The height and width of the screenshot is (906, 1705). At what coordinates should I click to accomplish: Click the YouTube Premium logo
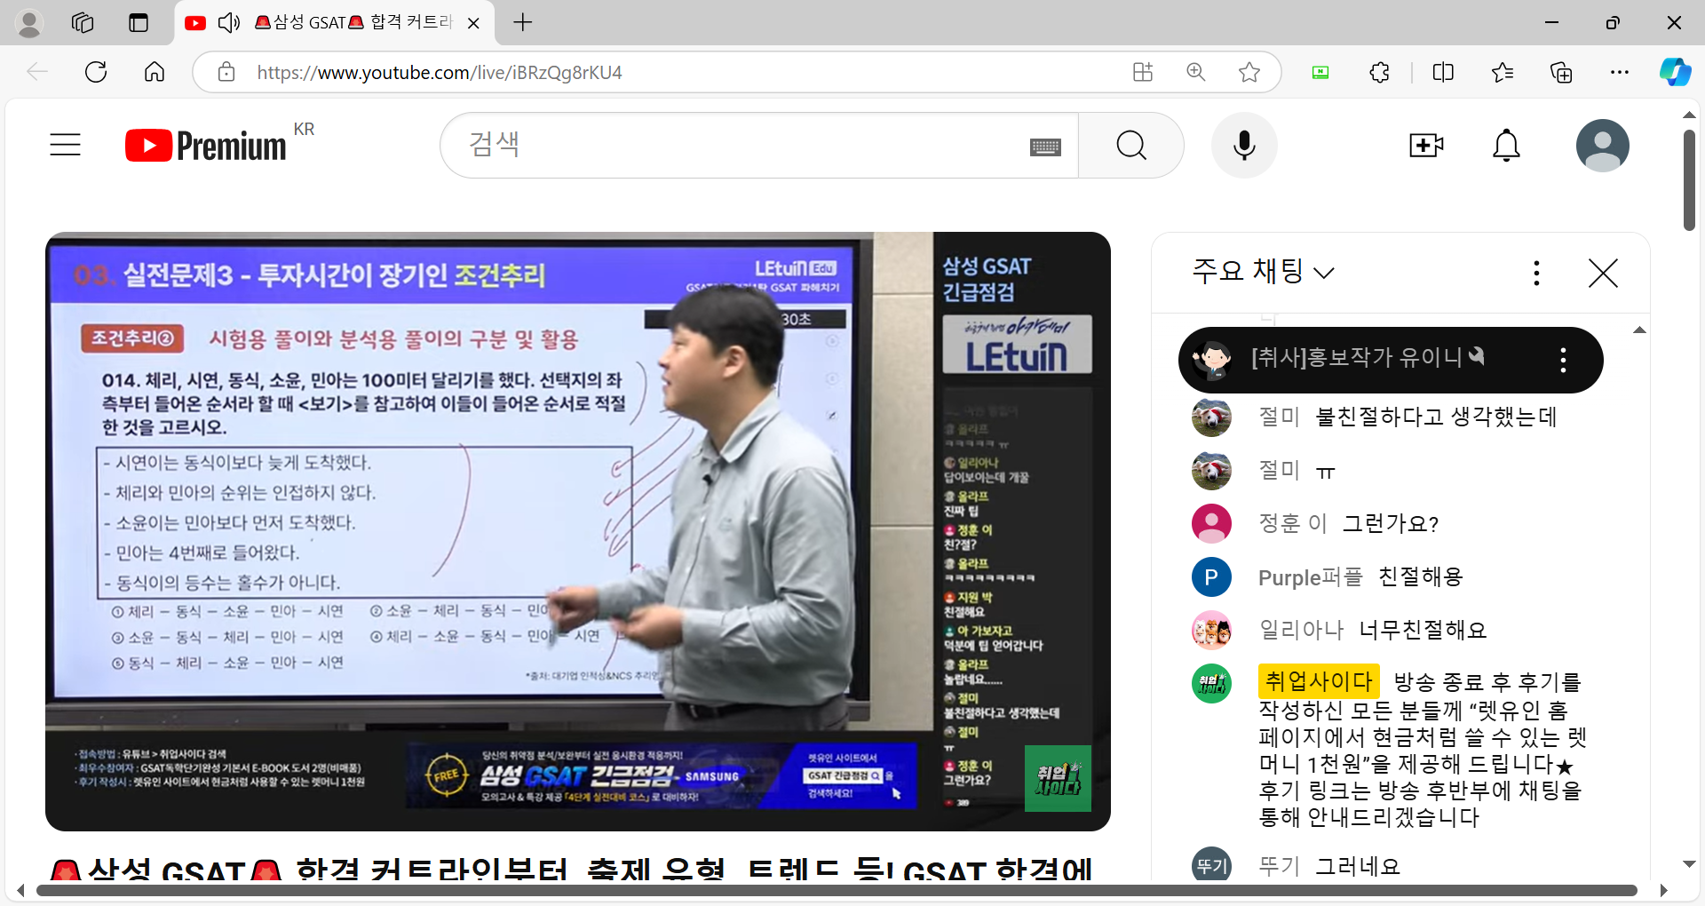click(x=206, y=145)
